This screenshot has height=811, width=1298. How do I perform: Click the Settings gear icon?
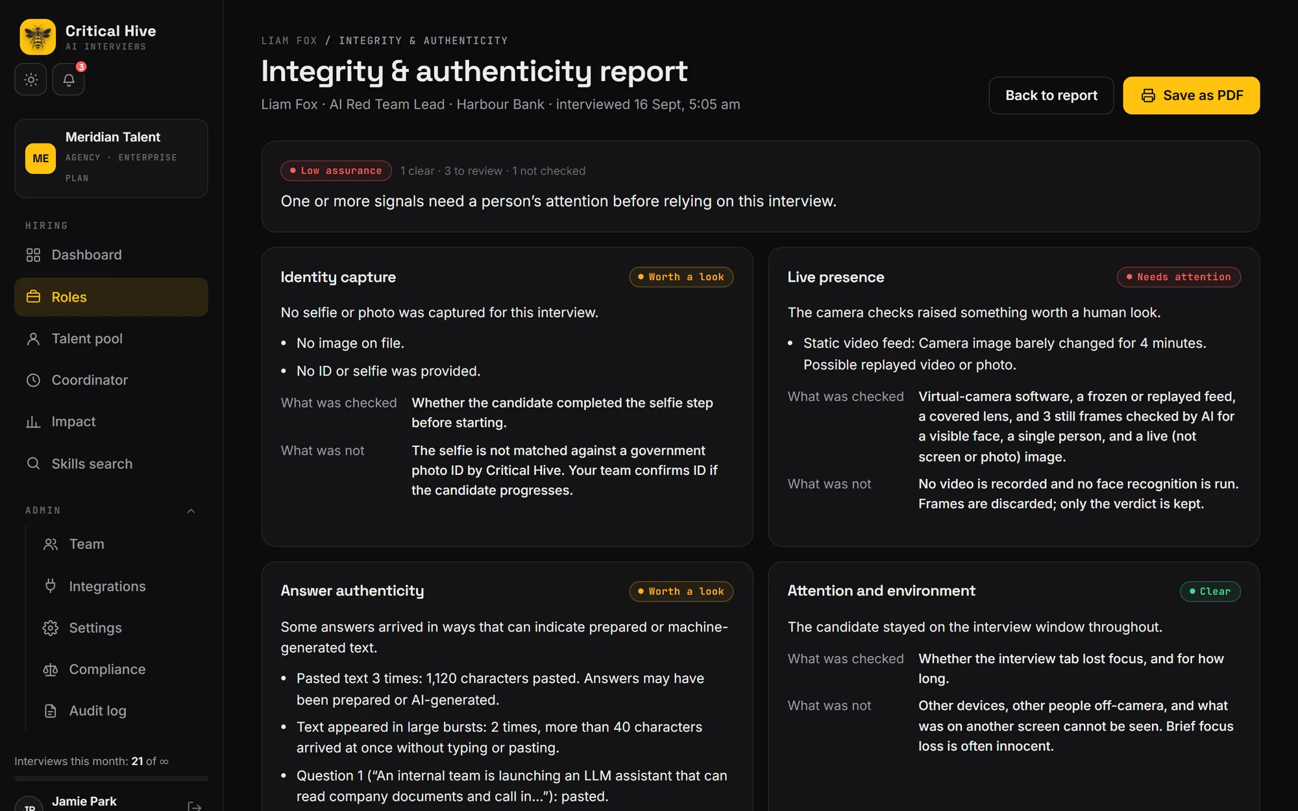[51, 628]
